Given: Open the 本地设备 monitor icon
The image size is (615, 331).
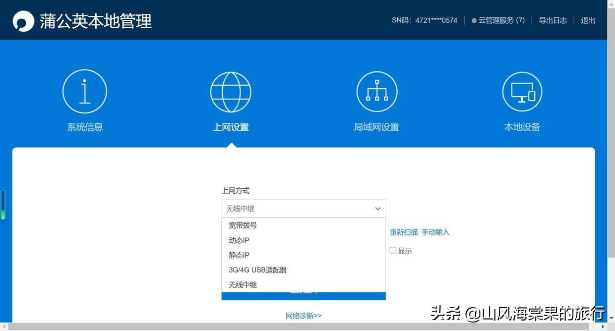Looking at the screenshot, I should point(522,92).
